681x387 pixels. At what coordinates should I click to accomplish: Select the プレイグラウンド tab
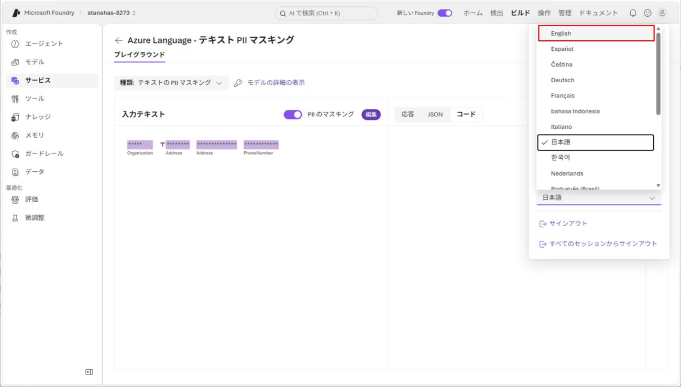139,55
